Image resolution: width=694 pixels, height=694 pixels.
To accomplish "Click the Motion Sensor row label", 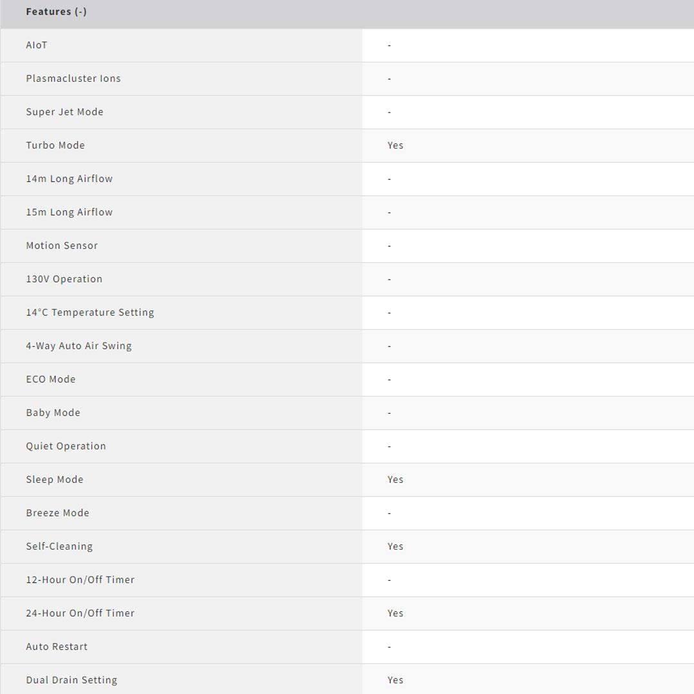I will 62,246.
